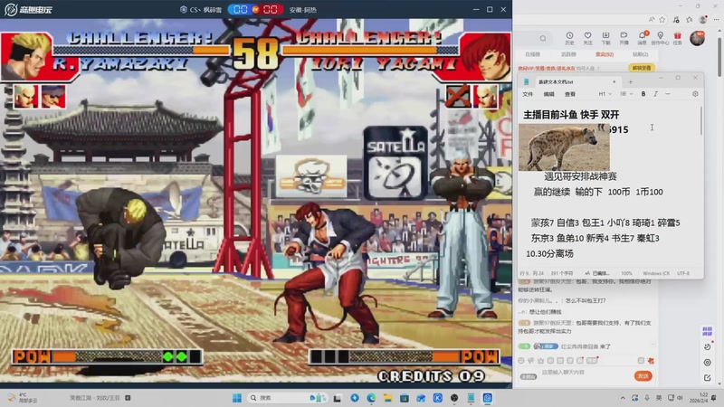
Task: Click the browser read-aloud icon
Action: point(651,19)
